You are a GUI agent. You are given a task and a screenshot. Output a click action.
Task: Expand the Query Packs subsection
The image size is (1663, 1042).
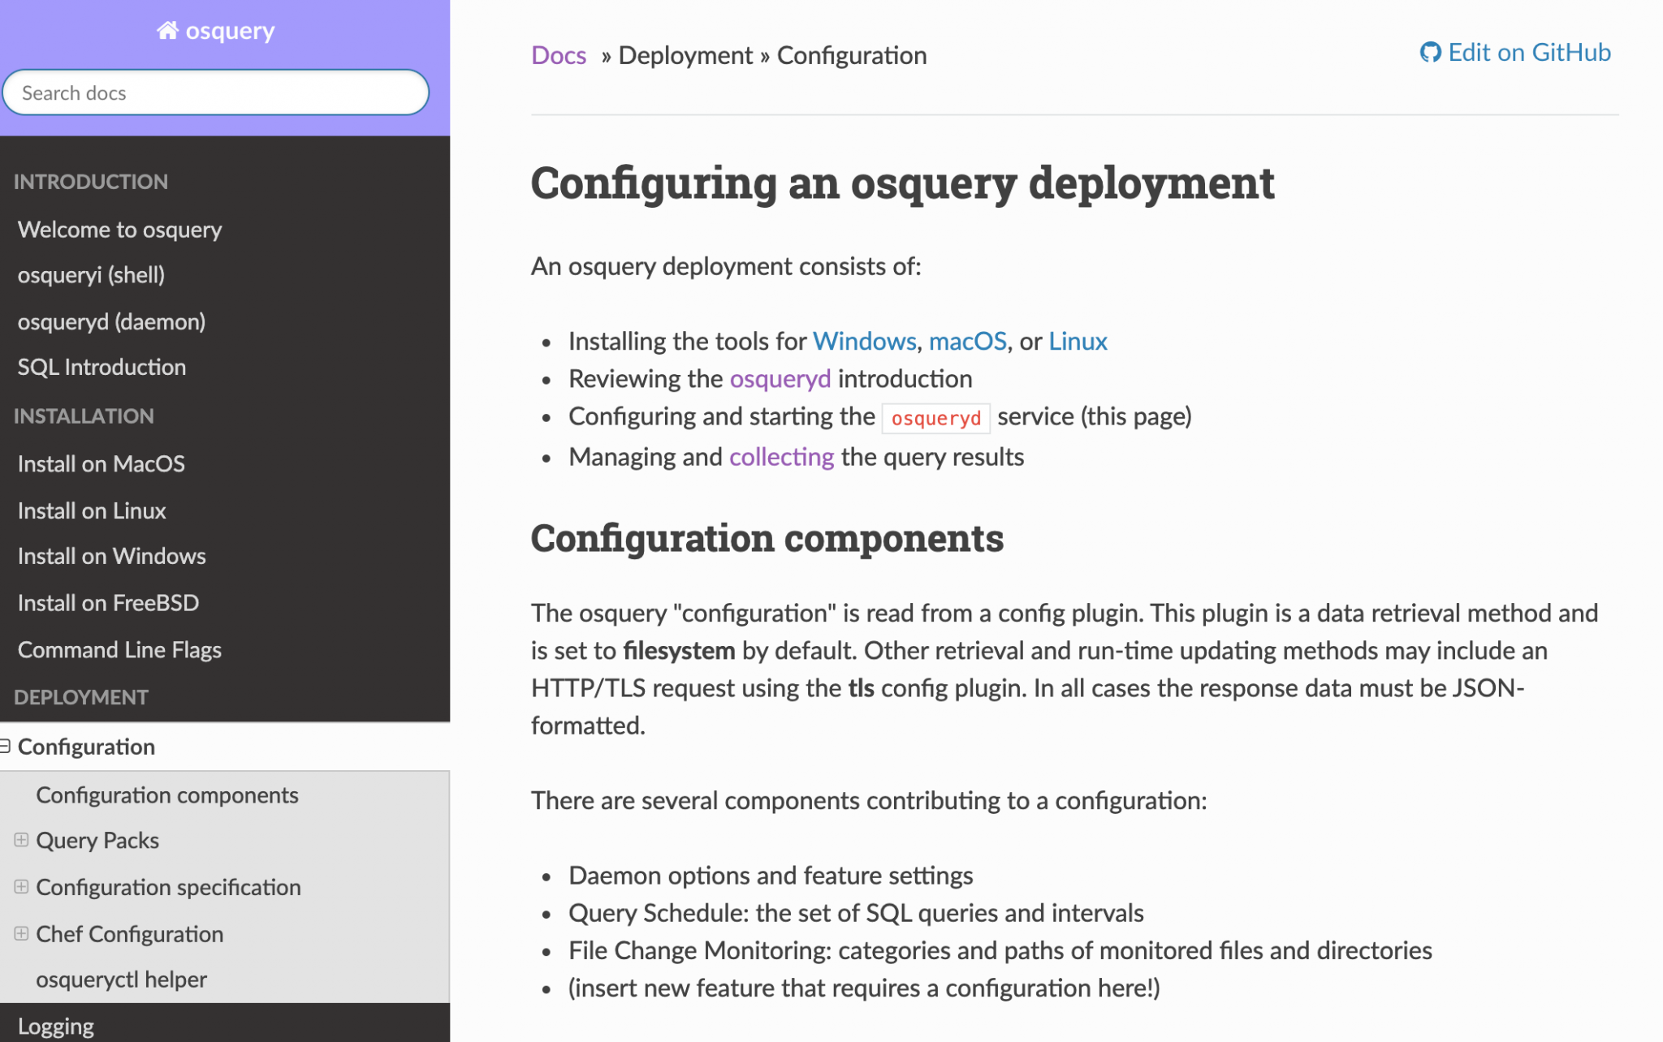(x=22, y=840)
